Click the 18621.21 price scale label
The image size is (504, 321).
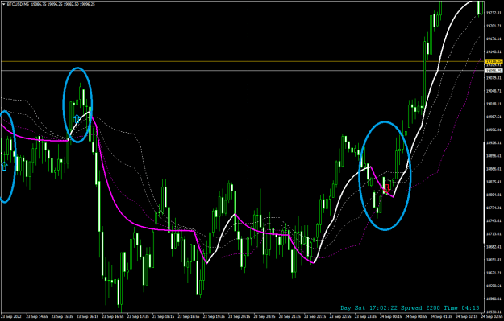494,274
